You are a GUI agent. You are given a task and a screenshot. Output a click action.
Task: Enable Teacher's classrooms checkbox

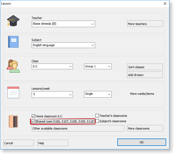pyautogui.click(x=97, y=116)
